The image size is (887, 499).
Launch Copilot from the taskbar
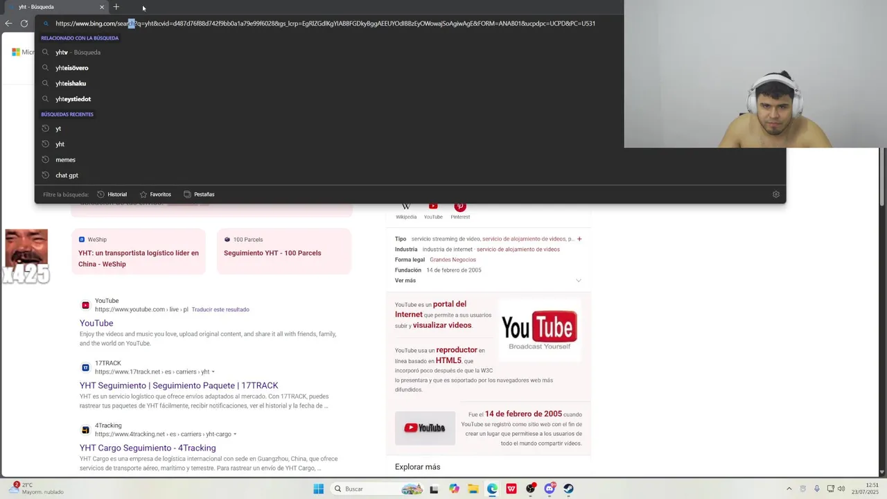pos(454,489)
